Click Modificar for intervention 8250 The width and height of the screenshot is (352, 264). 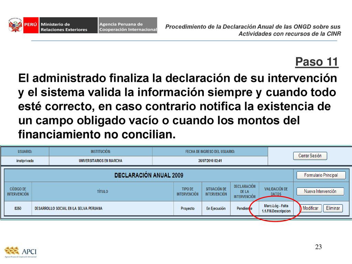pyautogui.click(x=310, y=208)
